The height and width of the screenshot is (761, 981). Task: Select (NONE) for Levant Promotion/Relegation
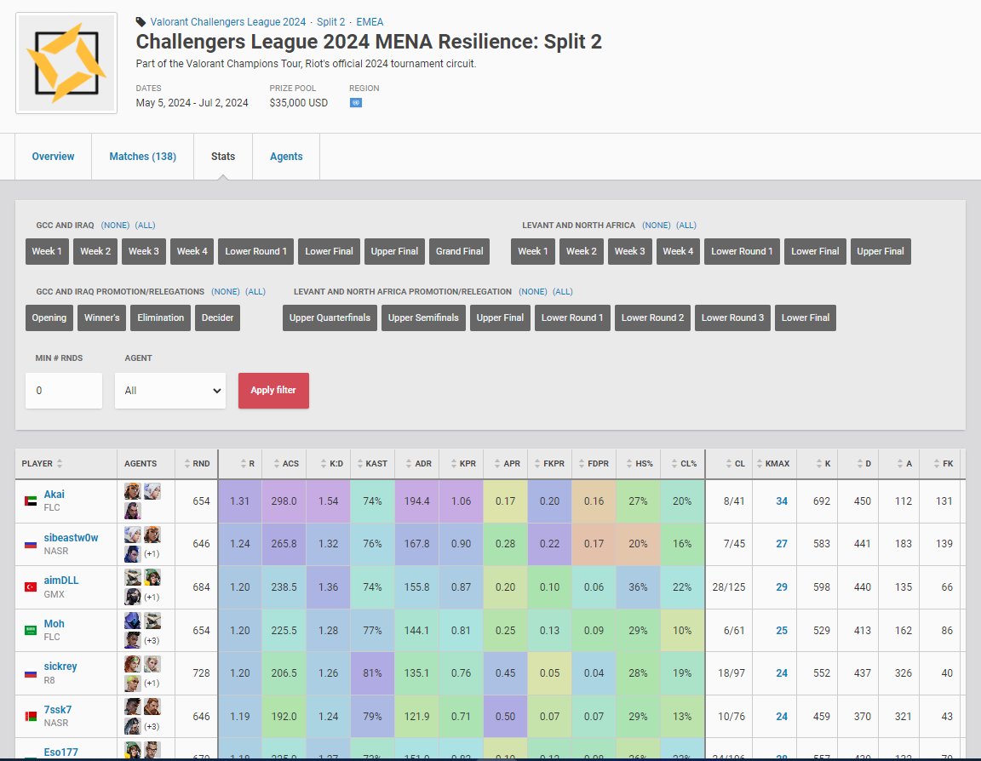(x=532, y=291)
